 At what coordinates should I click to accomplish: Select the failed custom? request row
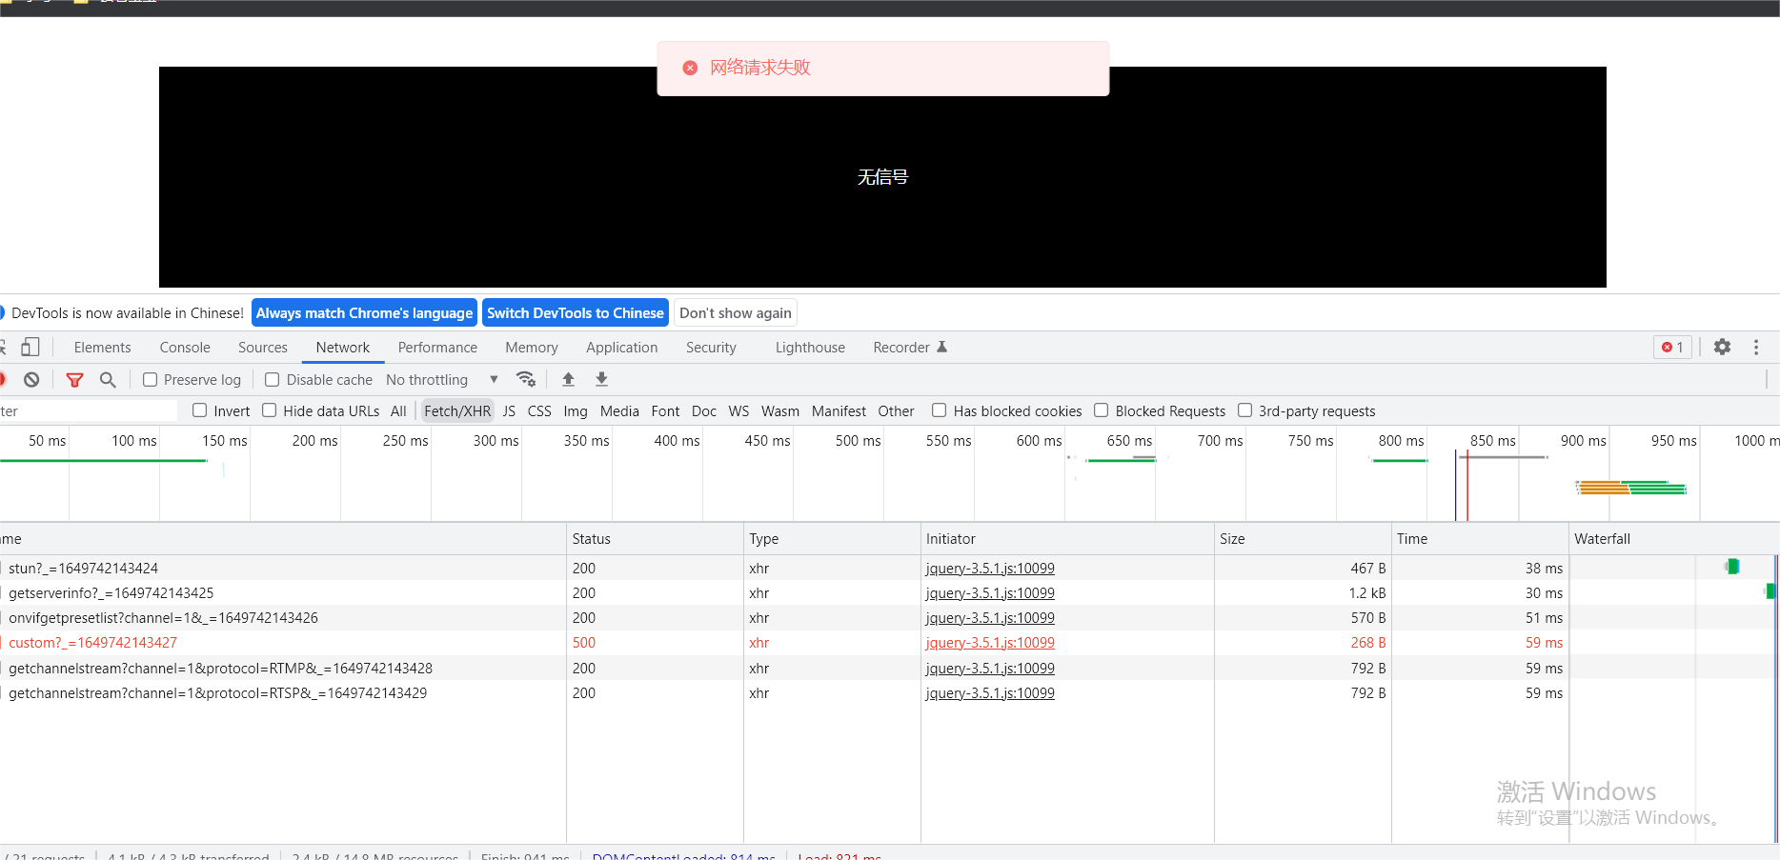tap(888, 643)
